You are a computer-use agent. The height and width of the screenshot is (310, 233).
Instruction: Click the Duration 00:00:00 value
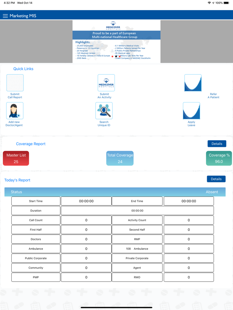pos(137,211)
